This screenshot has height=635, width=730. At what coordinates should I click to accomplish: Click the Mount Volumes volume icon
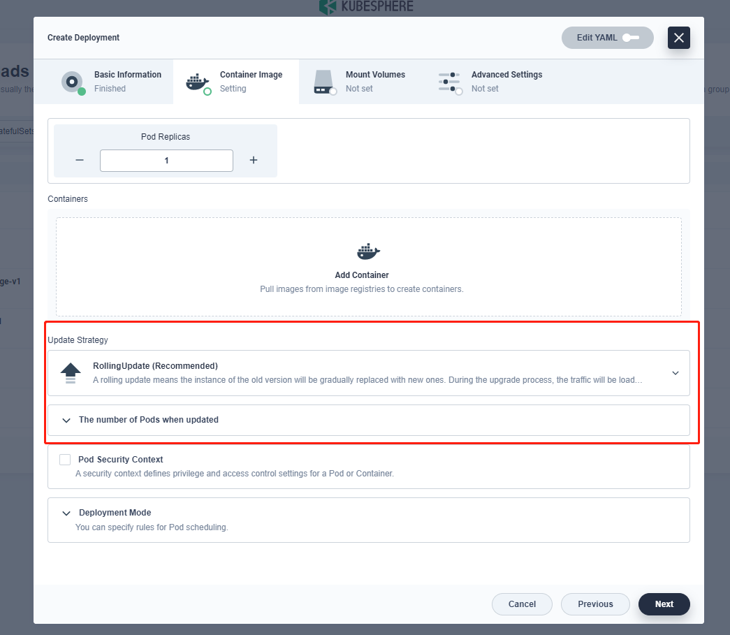click(x=323, y=82)
